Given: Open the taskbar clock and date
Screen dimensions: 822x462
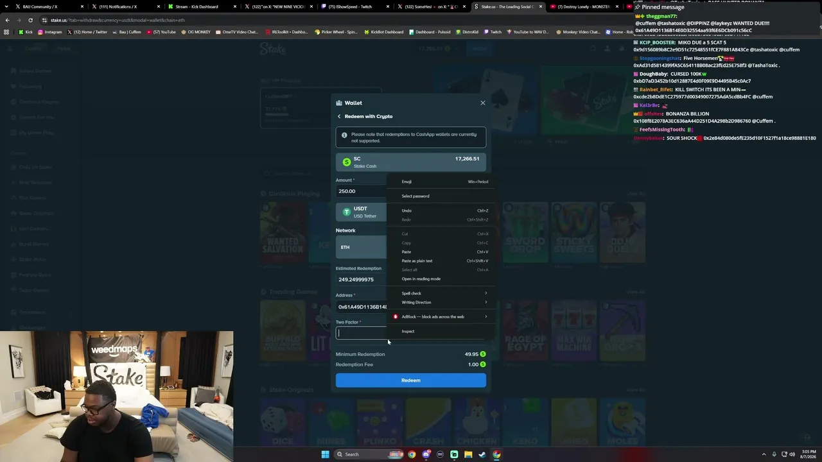Looking at the screenshot, I should [809, 454].
